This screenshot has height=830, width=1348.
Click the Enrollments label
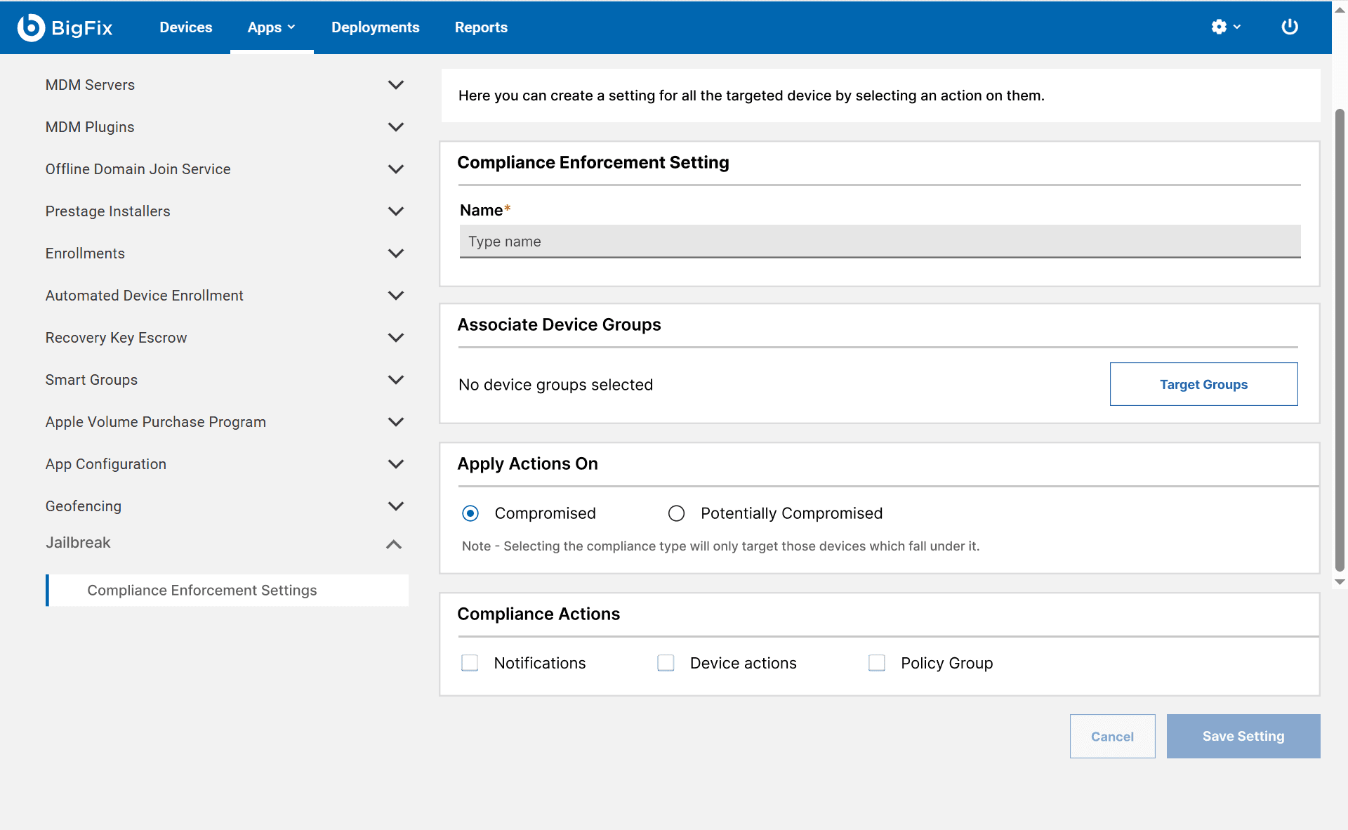85,253
